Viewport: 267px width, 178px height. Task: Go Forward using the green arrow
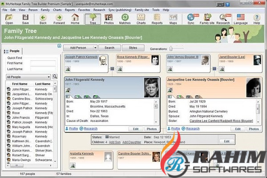pos(59,19)
